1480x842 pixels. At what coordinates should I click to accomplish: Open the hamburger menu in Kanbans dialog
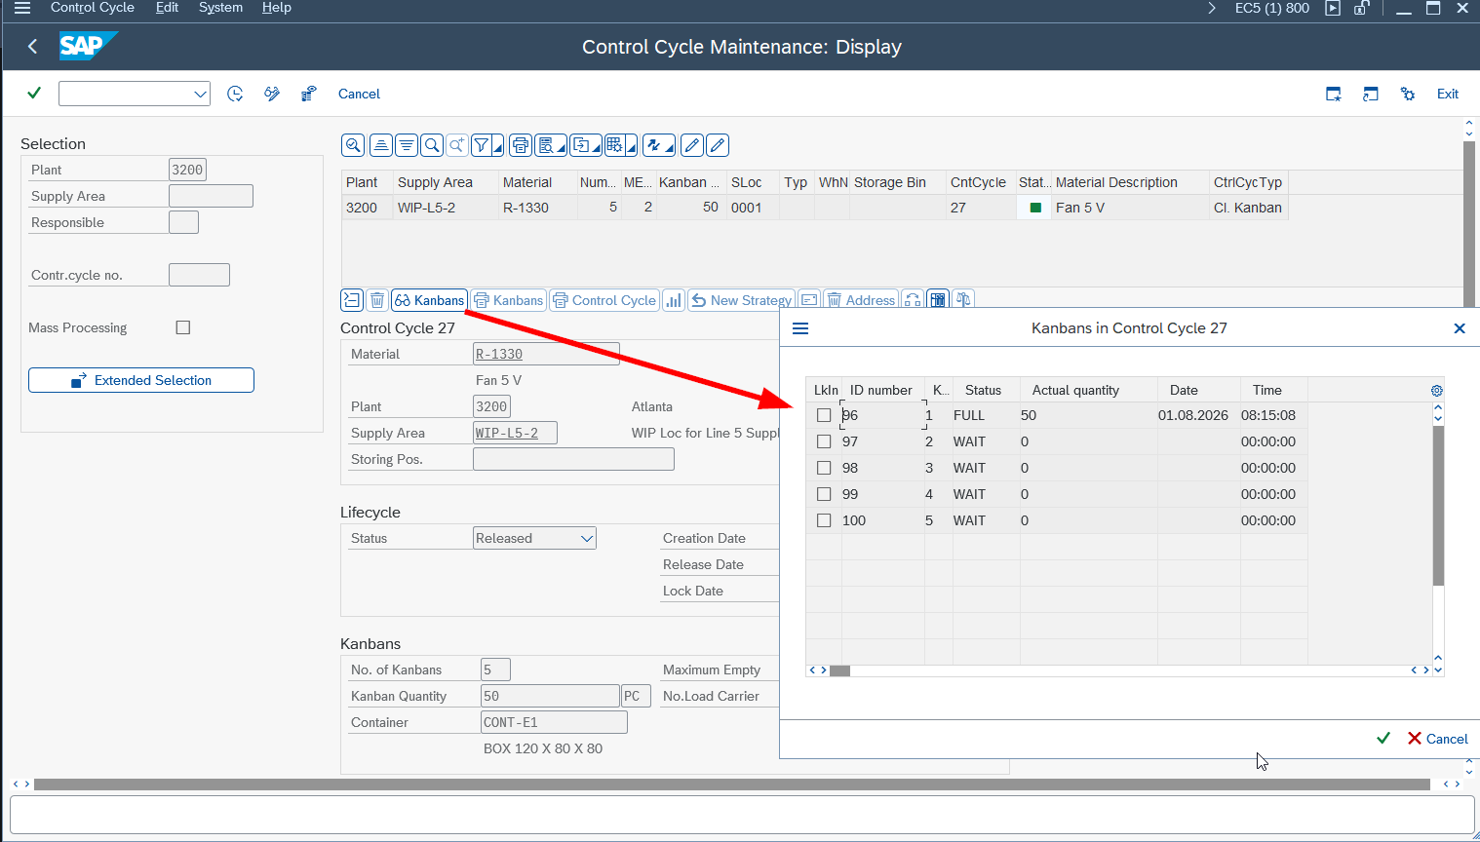(800, 328)
